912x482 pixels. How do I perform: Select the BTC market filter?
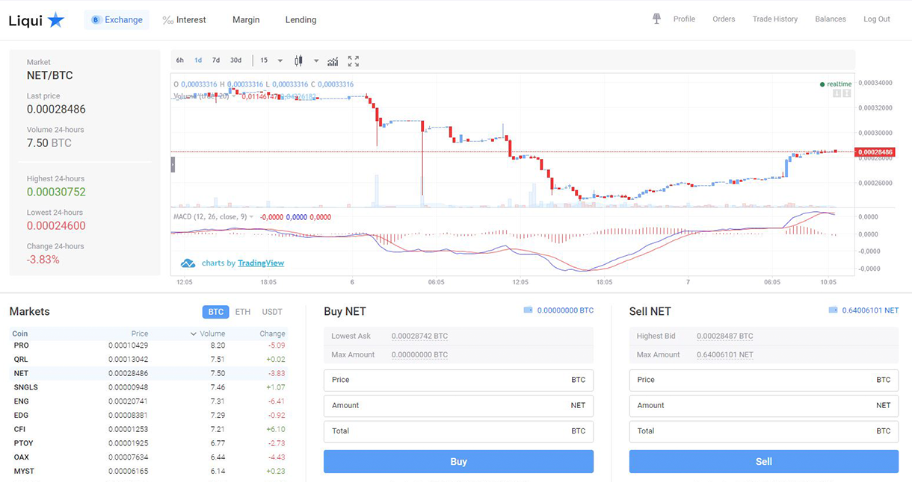215,312
